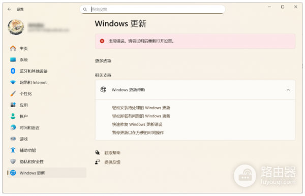Click the 游戏 controller icon
305x196 pixels.
[x=13, y=139]
